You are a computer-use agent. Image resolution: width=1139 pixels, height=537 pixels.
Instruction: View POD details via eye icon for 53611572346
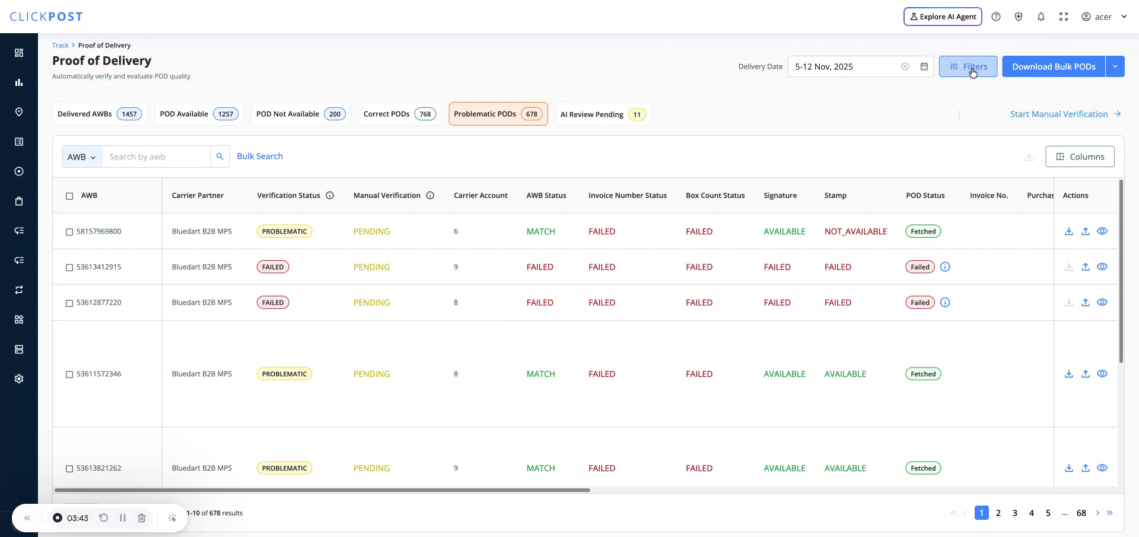1102,373
